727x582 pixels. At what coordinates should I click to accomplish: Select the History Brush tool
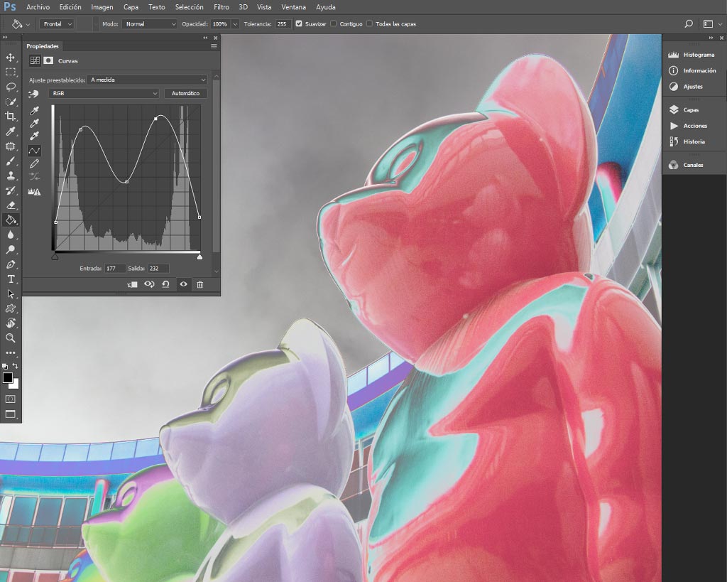click(x=10, y=190)
